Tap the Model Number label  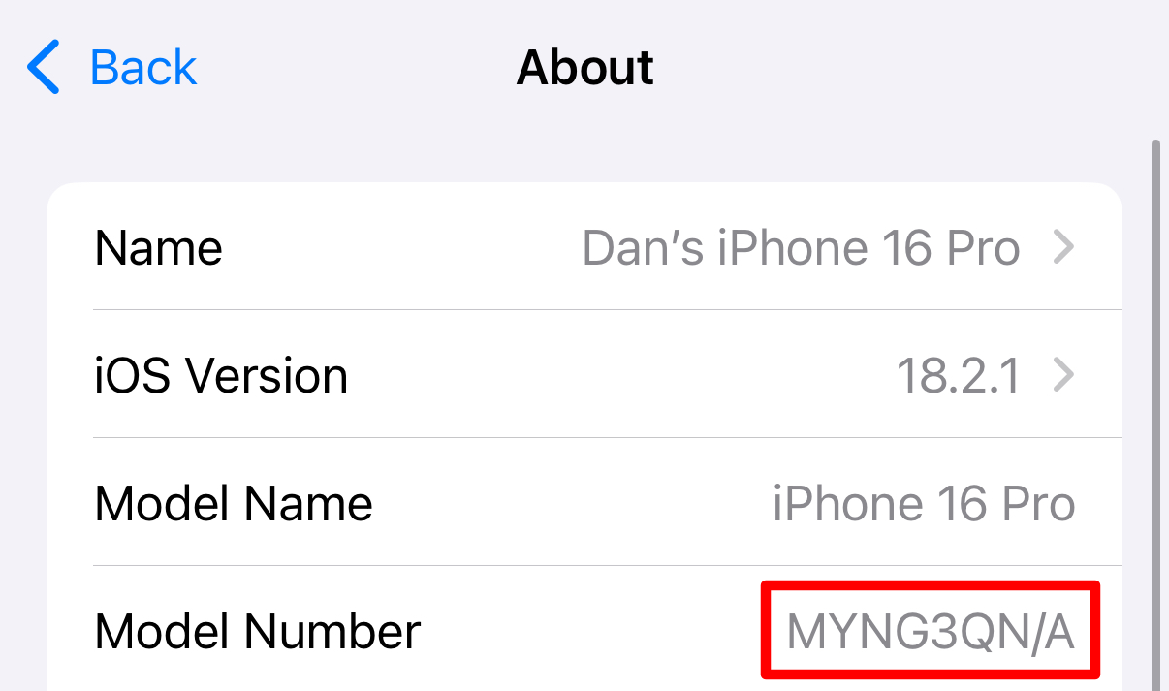(x=258, y=632)
